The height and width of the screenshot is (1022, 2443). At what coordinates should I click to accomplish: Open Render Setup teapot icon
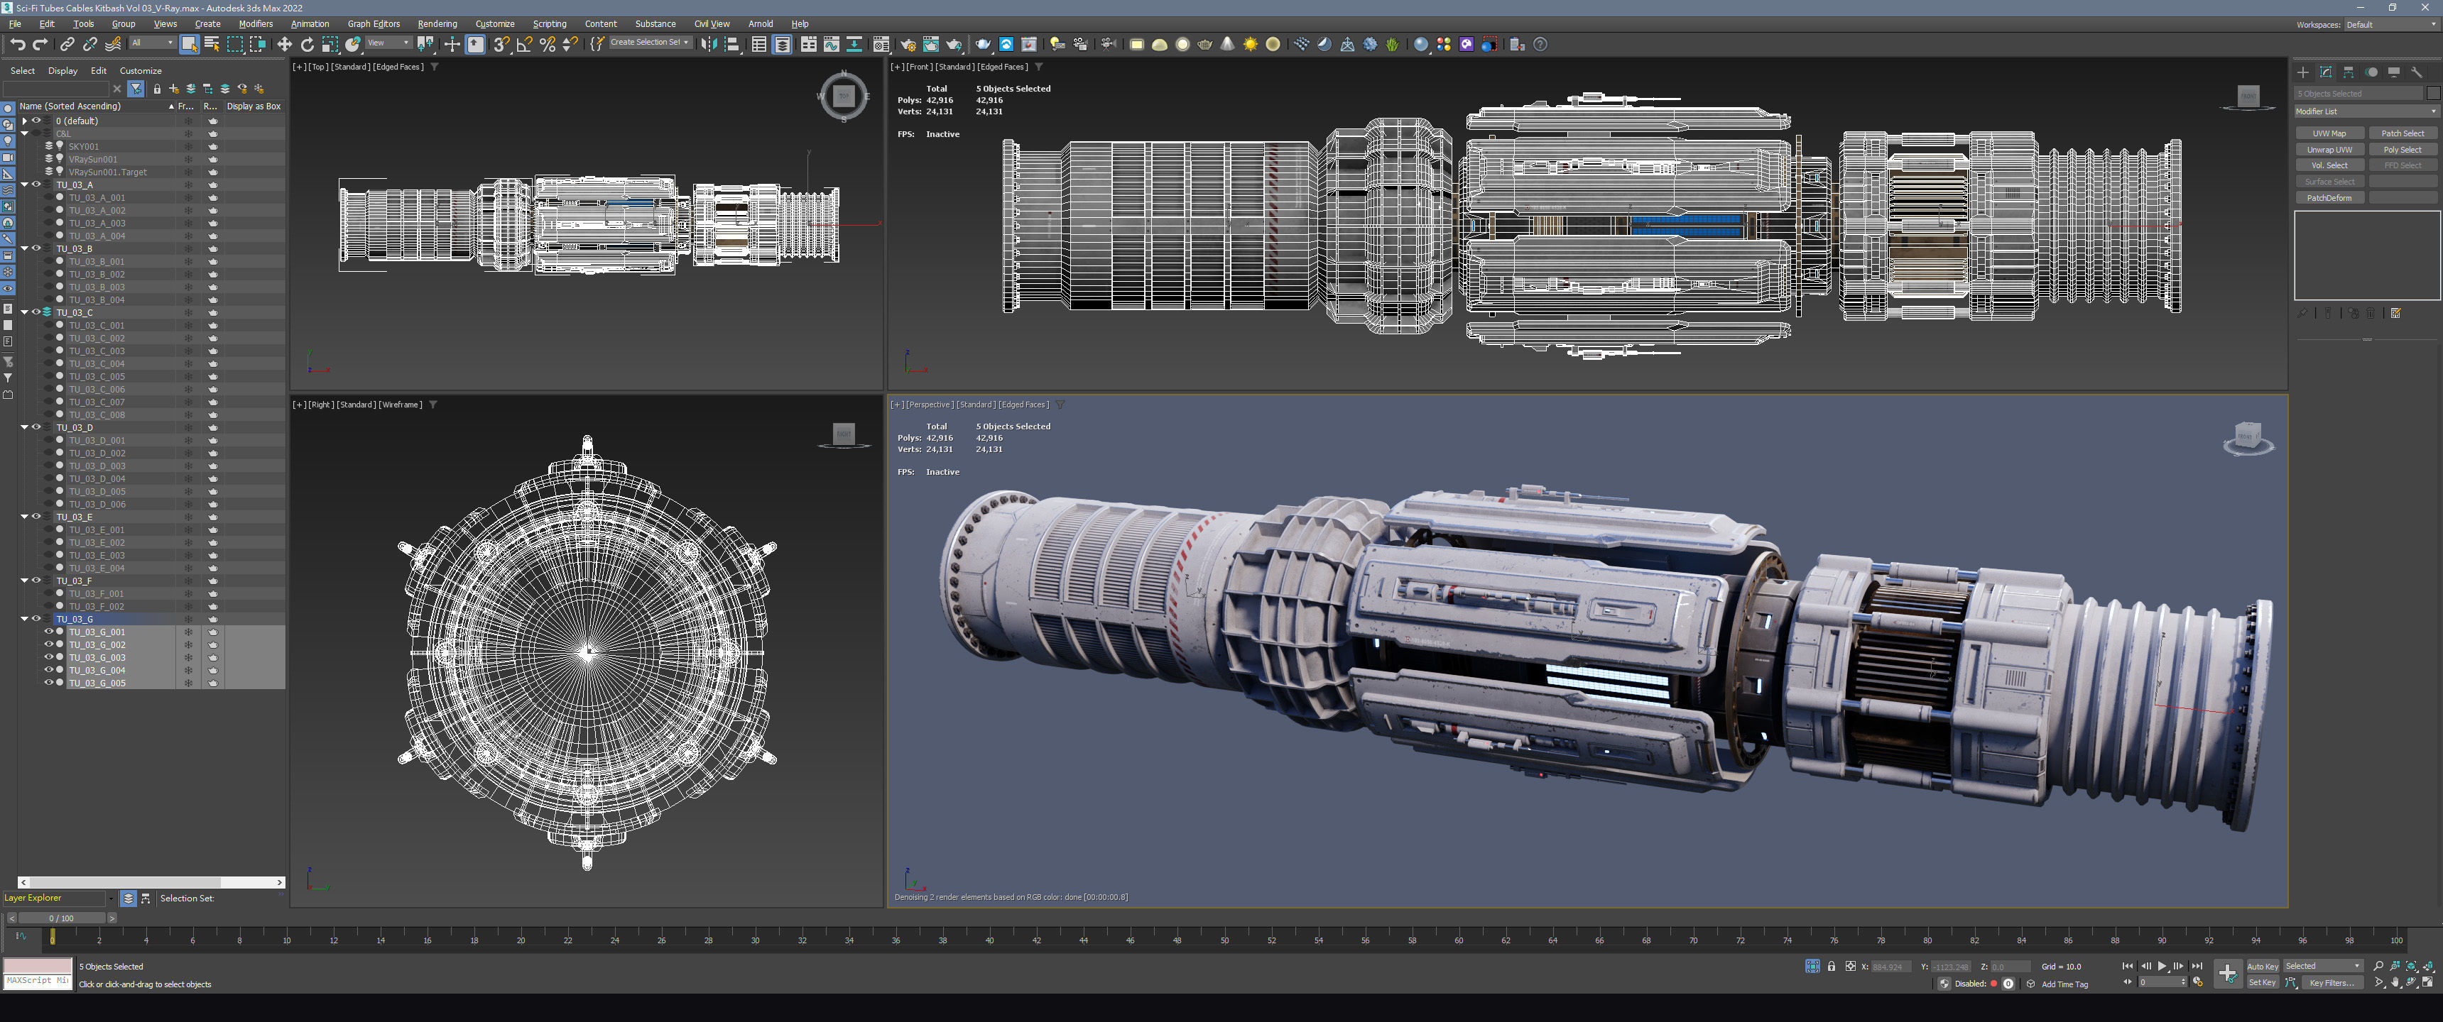coord(908,45)
